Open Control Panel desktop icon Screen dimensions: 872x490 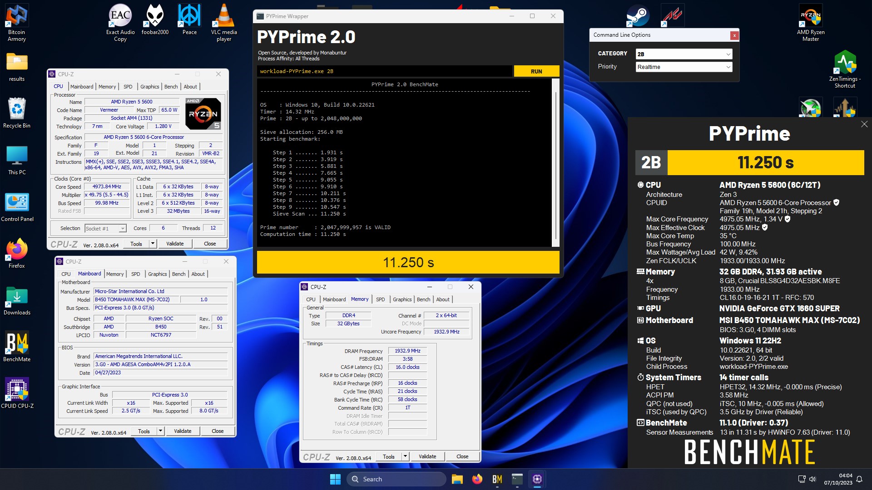17,207
